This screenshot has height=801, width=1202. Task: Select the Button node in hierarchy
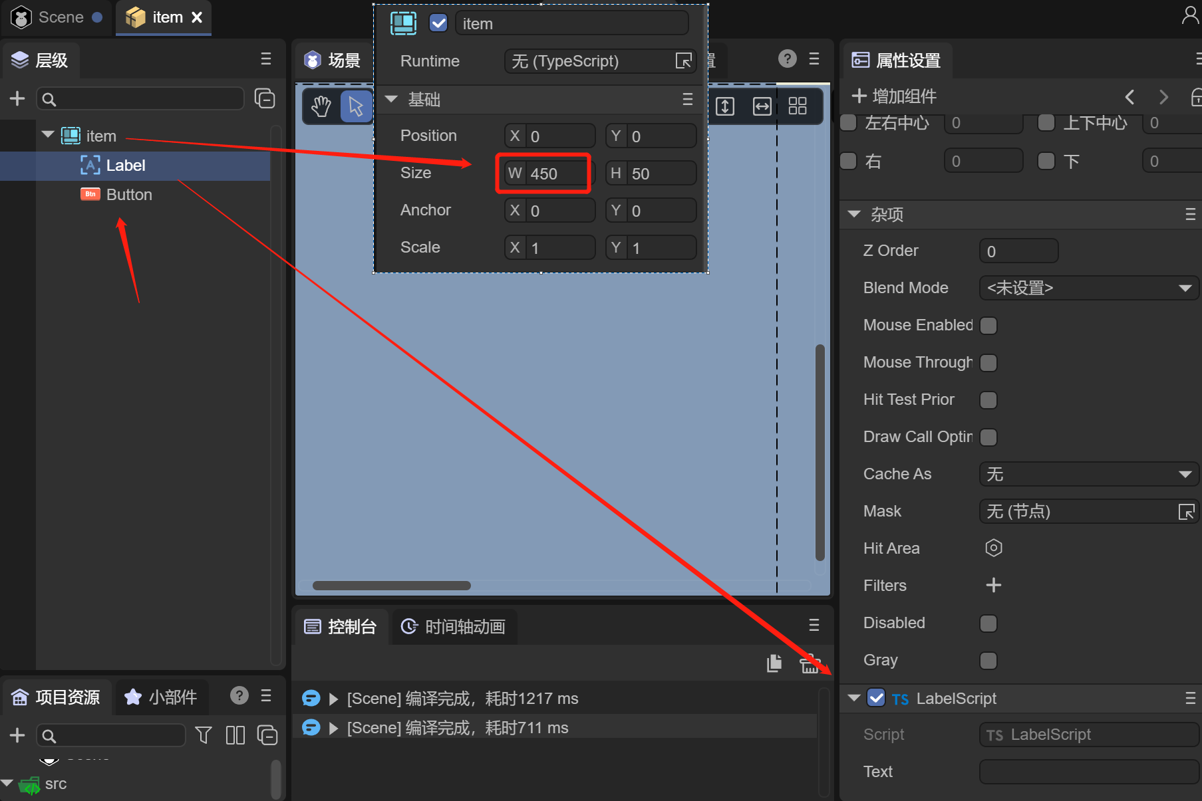pos(129,195)
